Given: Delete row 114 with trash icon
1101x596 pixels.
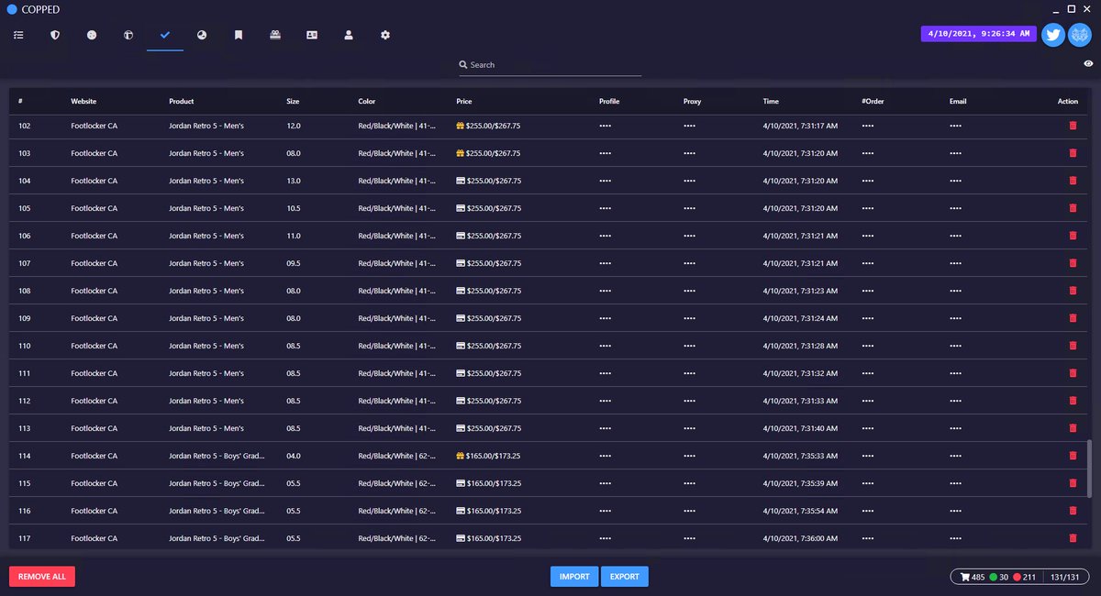Looking at the screenshot, I should click(1073, 456).
